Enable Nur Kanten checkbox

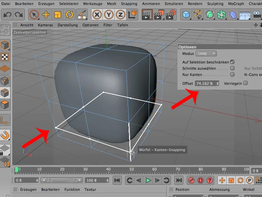pos(232,75)
